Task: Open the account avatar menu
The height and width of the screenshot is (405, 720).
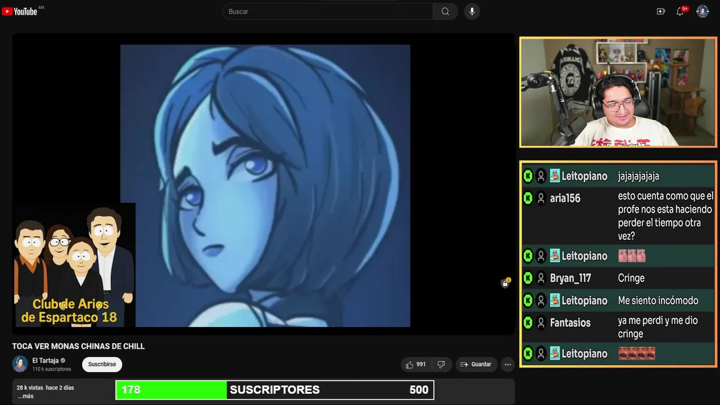Action: point(703,11)
